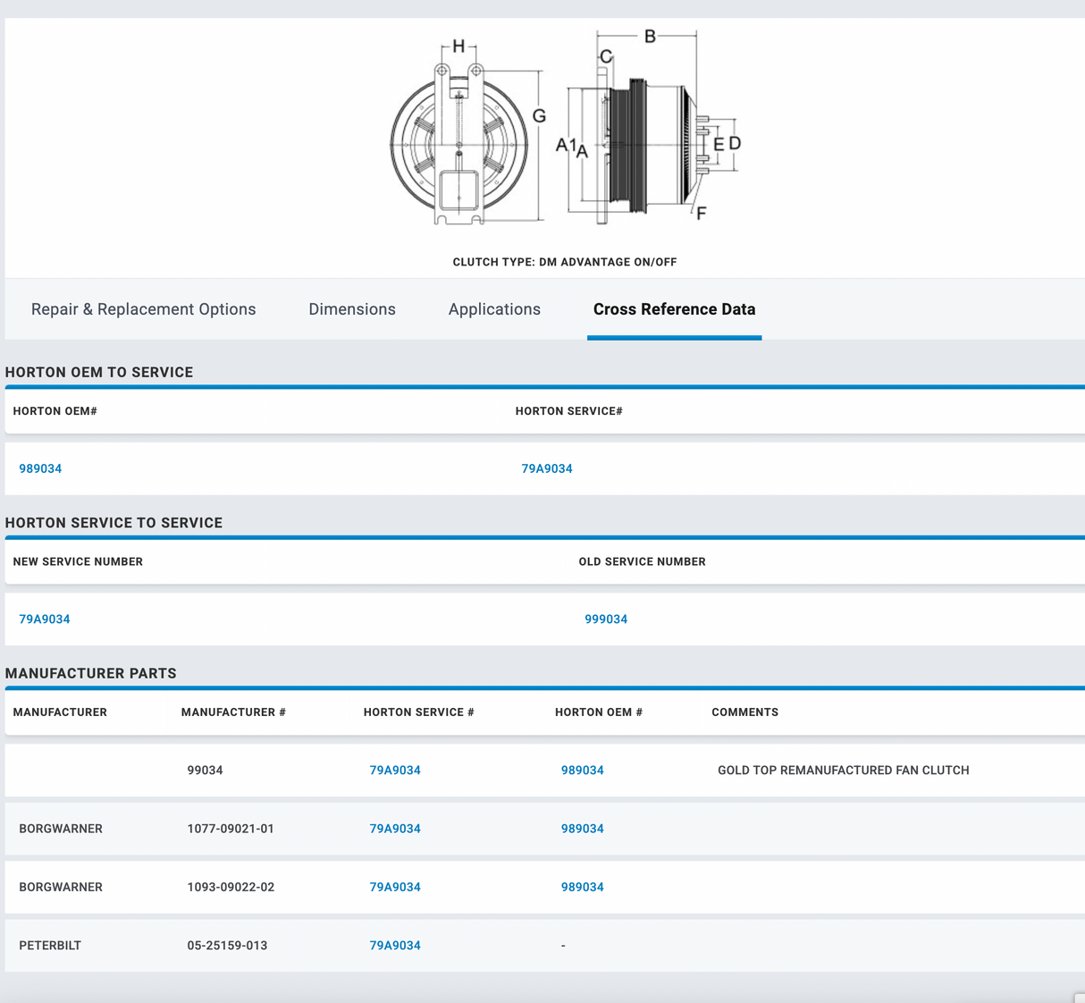Open 79A9034 link in the Peterbilt row
This screenshot has height=1003, width=1085.
[x=395, y=946]
